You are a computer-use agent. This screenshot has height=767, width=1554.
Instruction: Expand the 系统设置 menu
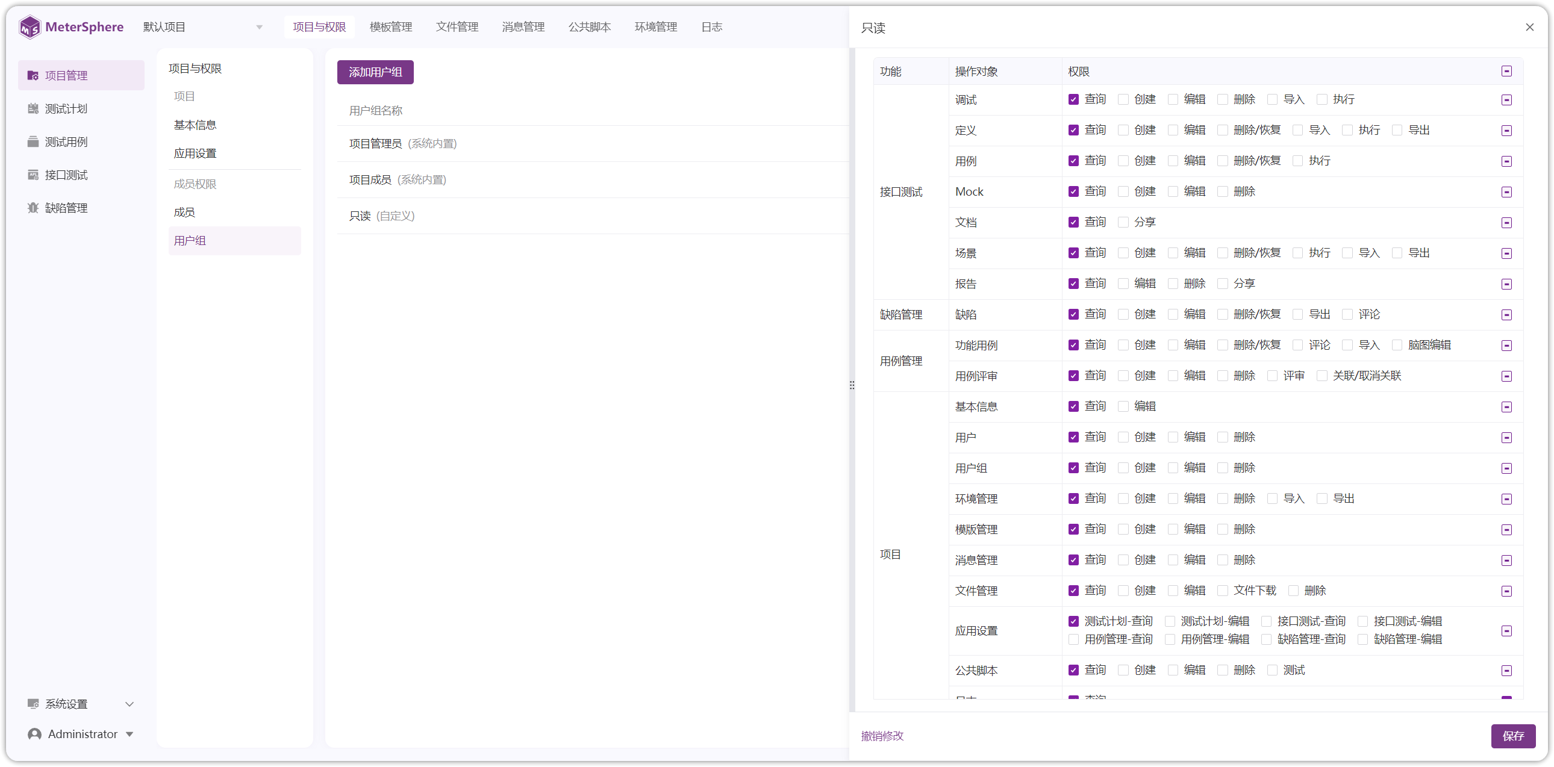81,704
